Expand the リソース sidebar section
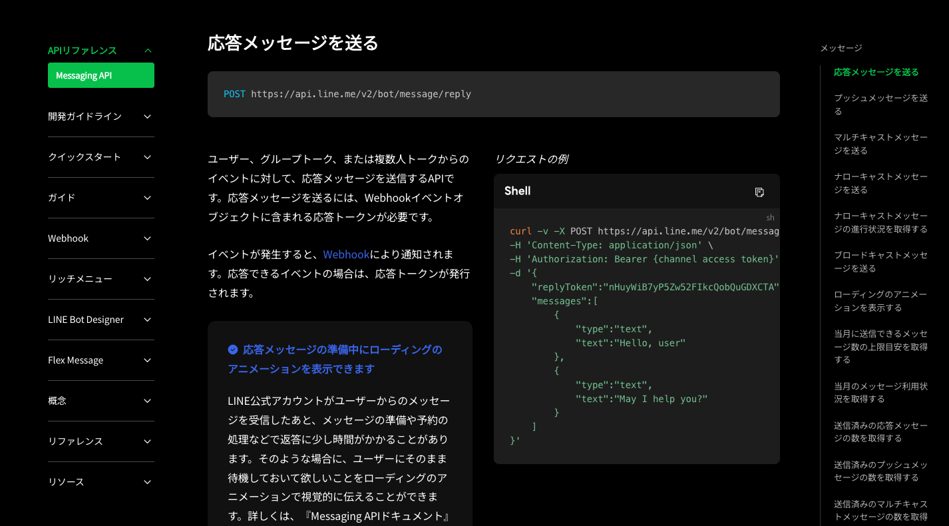Image resolution: width=949 pixels, height=526 pixels. click(148, 482)
